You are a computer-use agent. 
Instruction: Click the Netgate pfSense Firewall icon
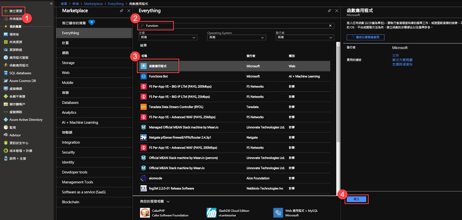(x=144, y=138)
